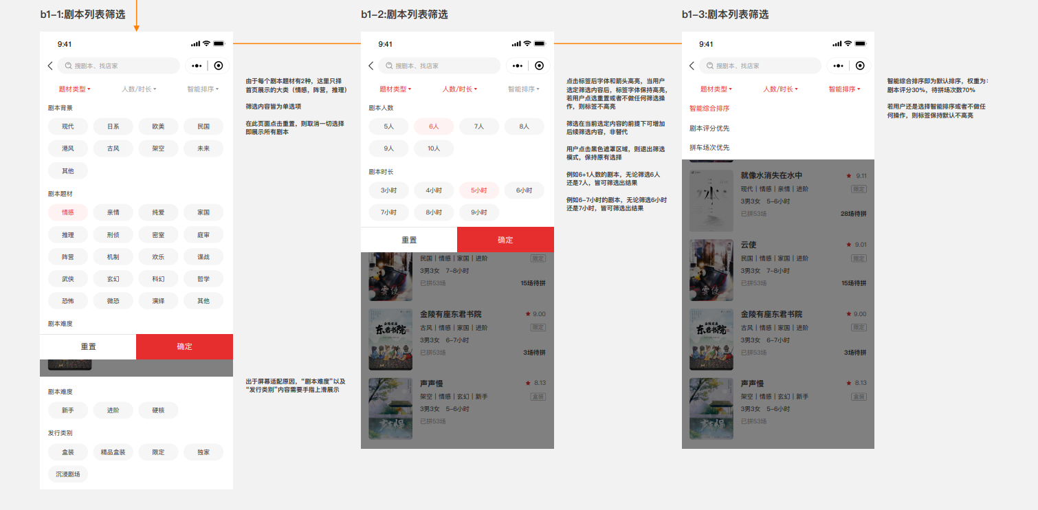This screenshot has width=1038, height=510.
Task: Click the back arrow on the b1-1 screen
Action: click(x=49, y=66)
